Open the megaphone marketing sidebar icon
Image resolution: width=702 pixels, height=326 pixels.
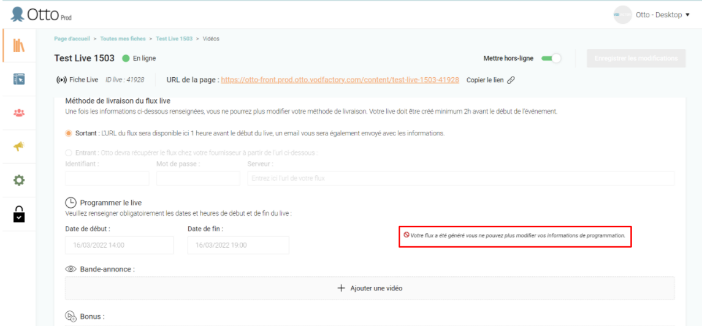pyautogui.click(x=18, y=146)
